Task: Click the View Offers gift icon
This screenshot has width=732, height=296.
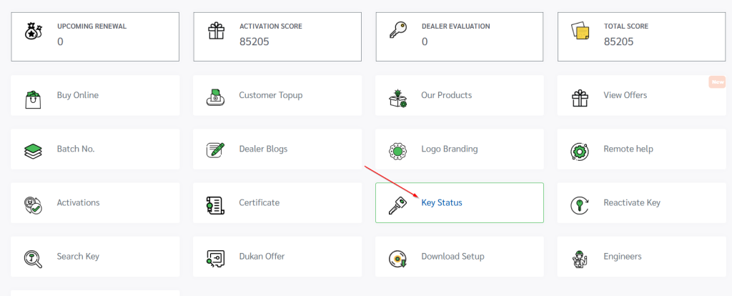Action: (580, 96)
